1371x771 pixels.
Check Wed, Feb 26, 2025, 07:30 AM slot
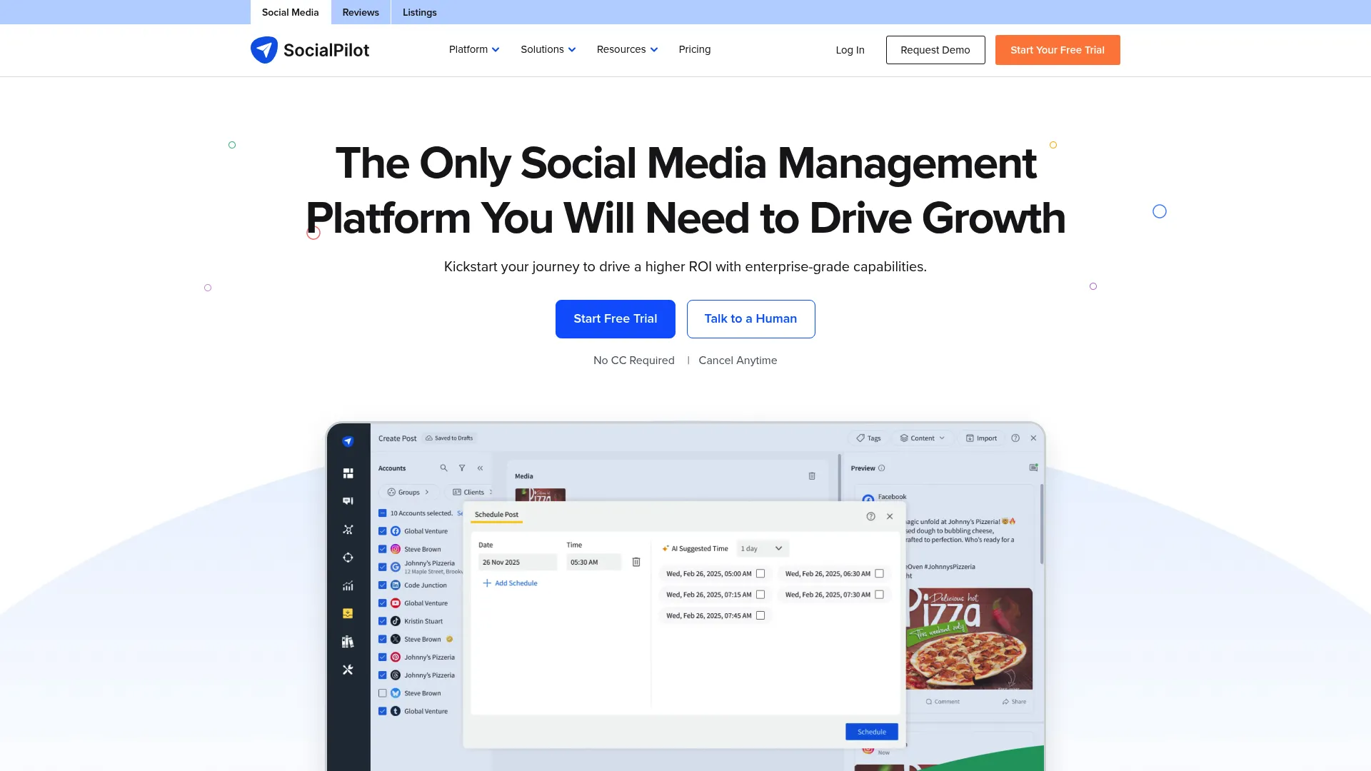coord(880,595)
